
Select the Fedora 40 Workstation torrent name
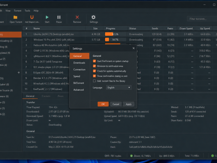pos(51,45)
